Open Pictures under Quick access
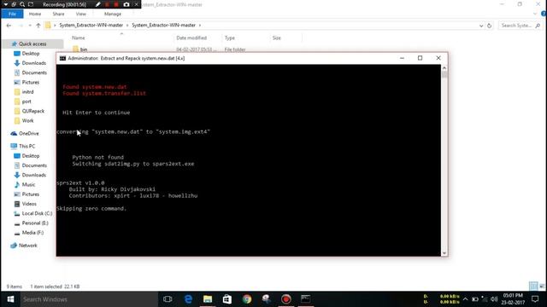The width and height of the screenshot is (547, 307). 31,83
